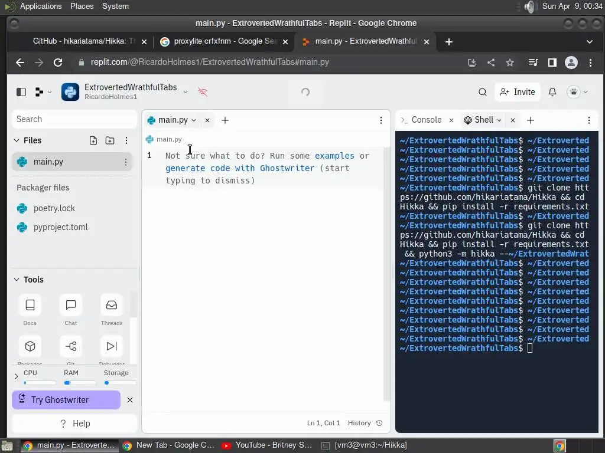The height and width of the screenshot is (453, 605).
Task: Open the Places menu
Action: click(82, 6)
